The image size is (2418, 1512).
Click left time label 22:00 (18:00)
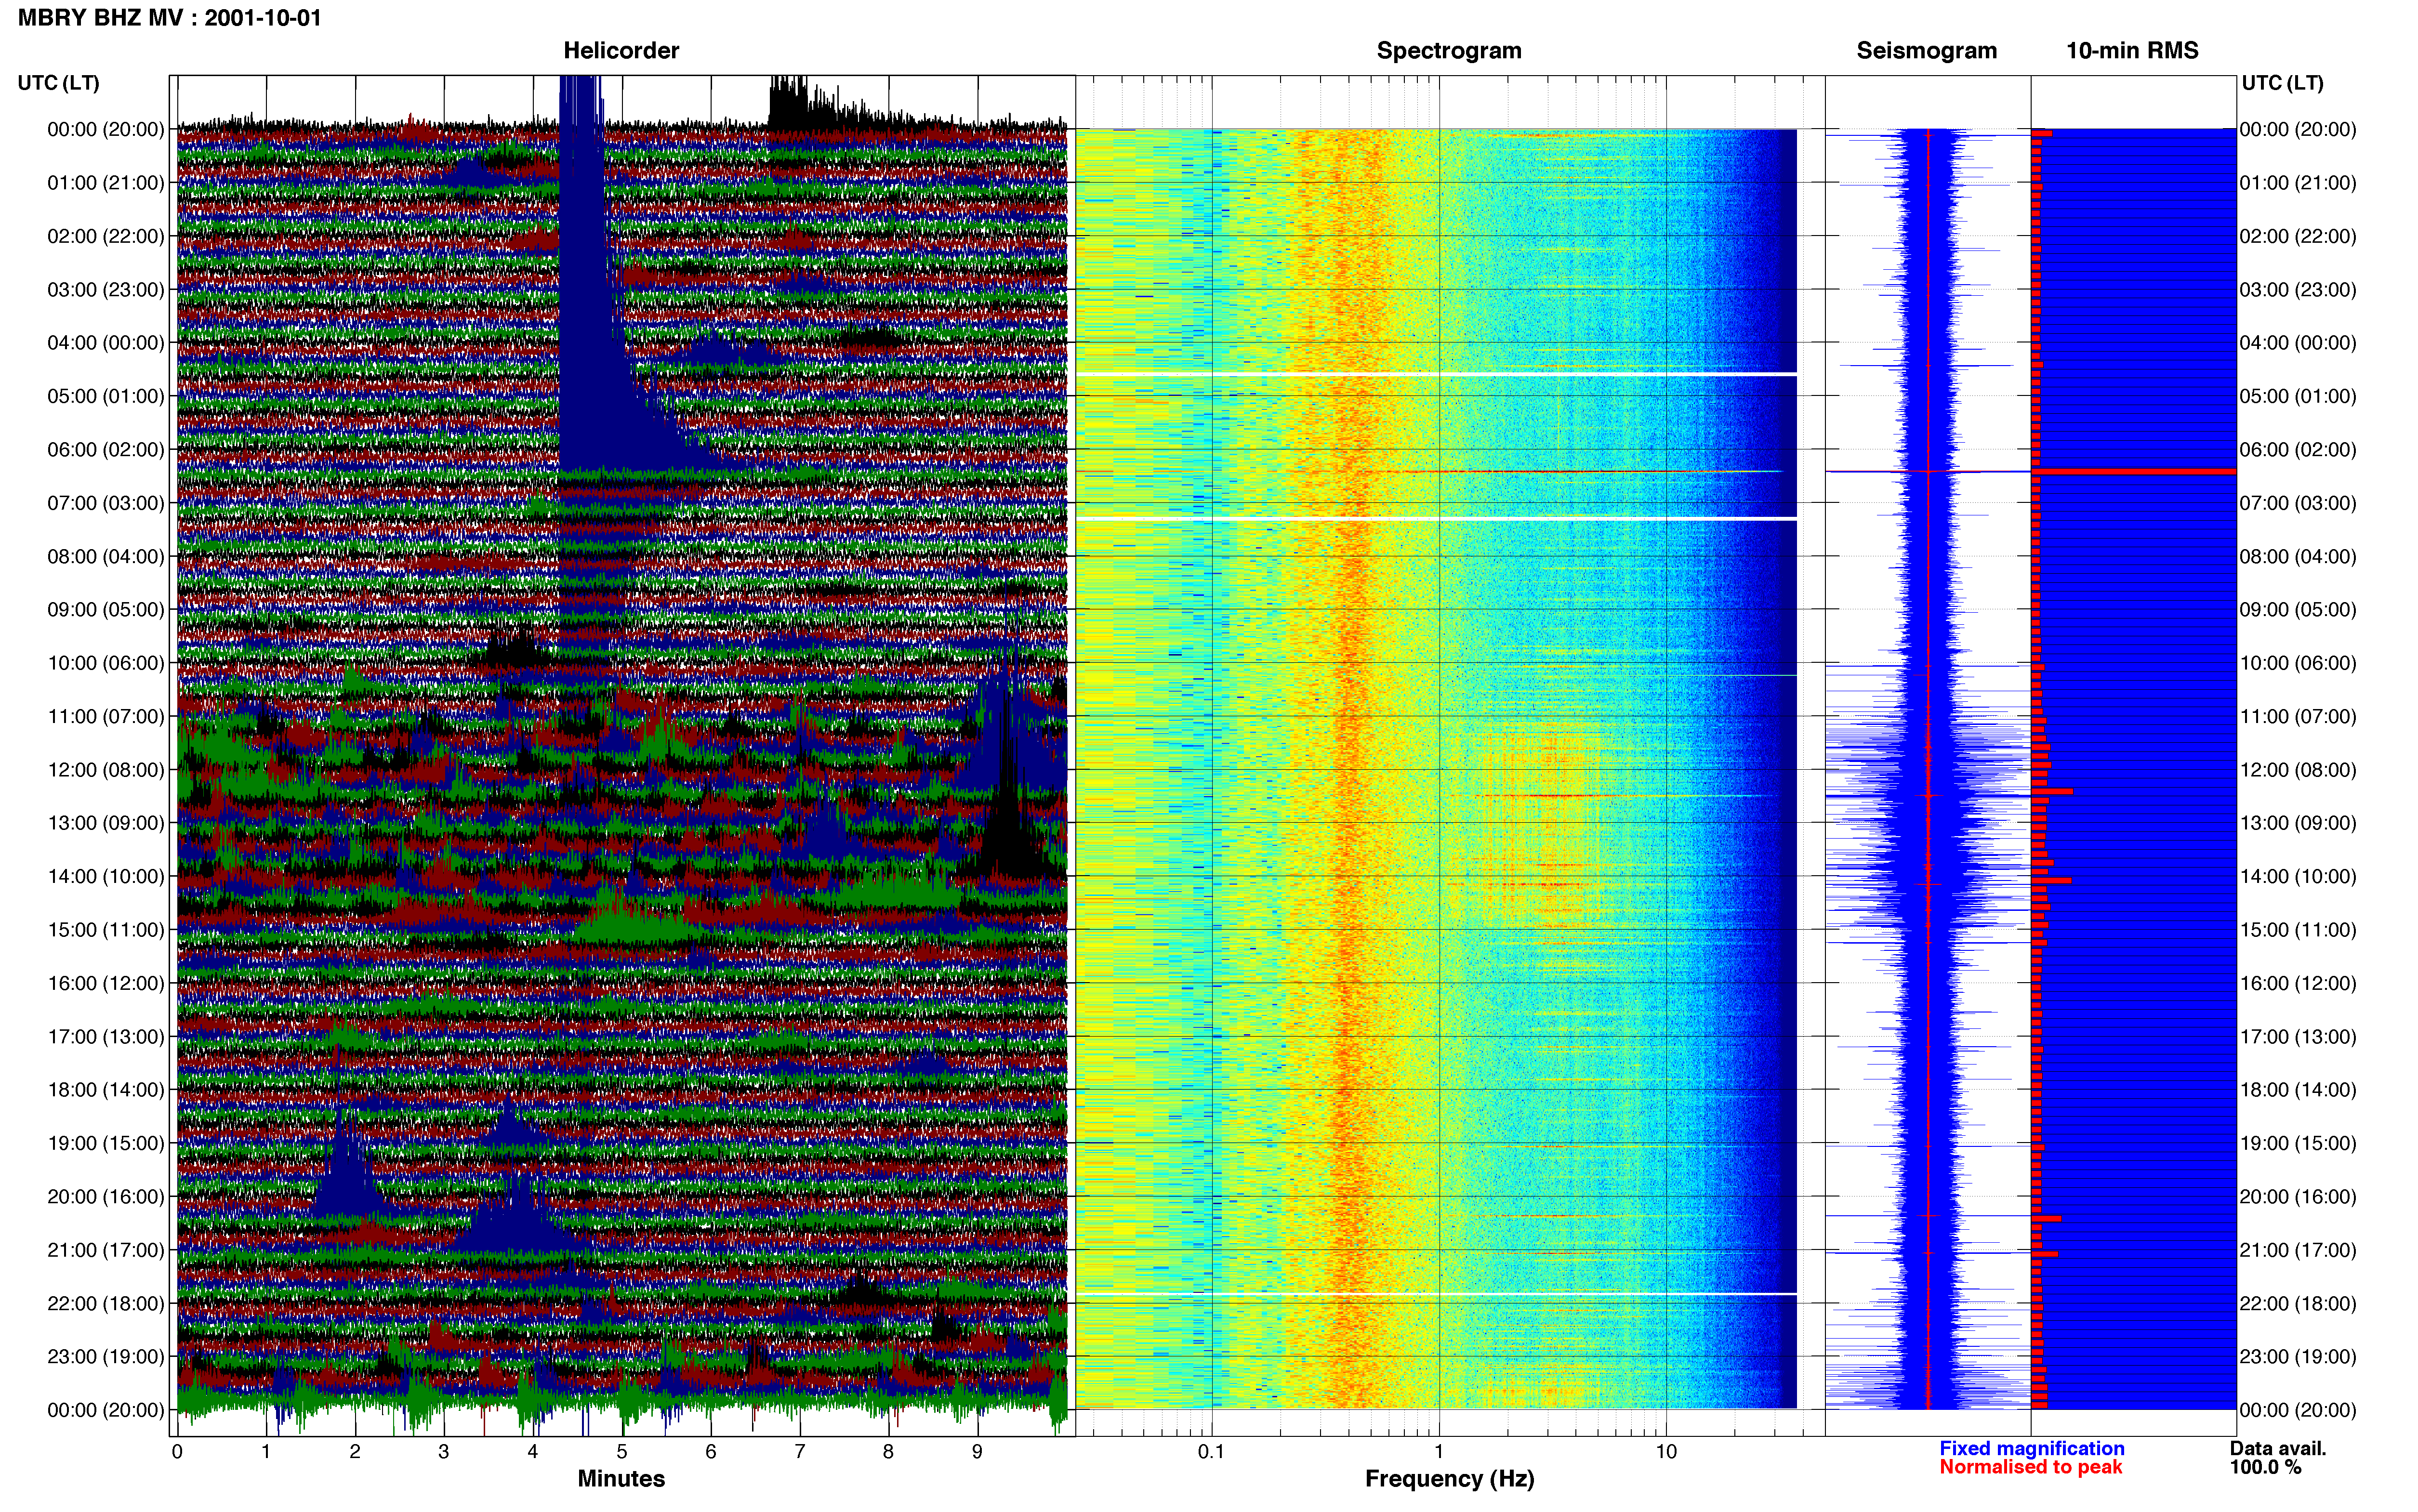106,1303
